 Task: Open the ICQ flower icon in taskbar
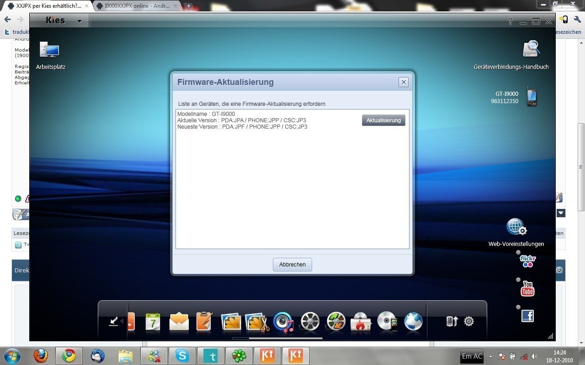click(239, 355)
